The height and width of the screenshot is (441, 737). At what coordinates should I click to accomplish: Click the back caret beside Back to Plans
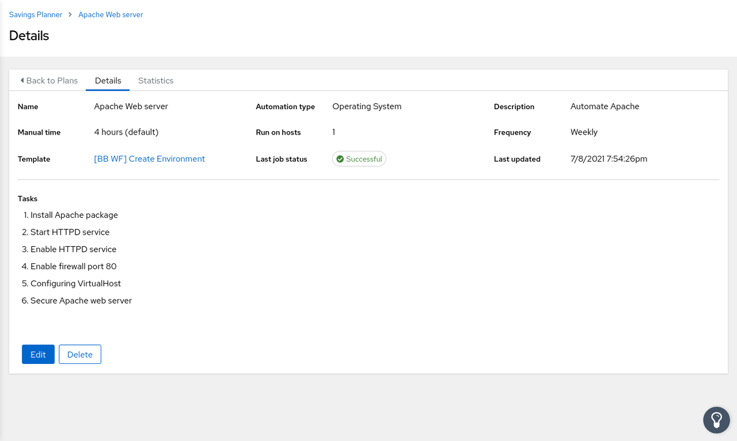pos(22,80)
